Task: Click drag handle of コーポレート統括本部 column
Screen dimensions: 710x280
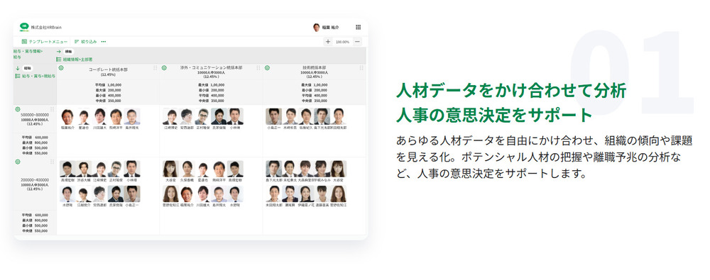Action: pos(155,68)
